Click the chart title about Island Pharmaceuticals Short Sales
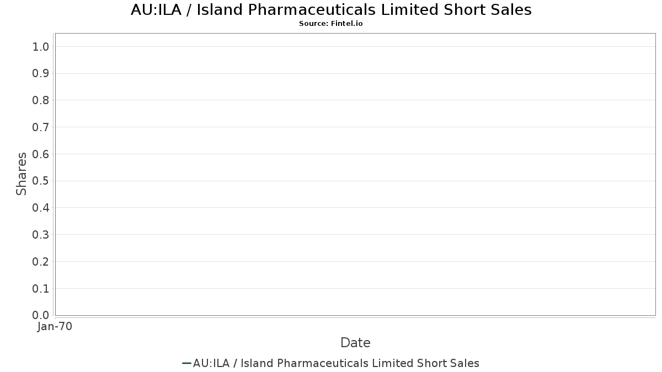 pyautogui.click(x=331, y=10)
